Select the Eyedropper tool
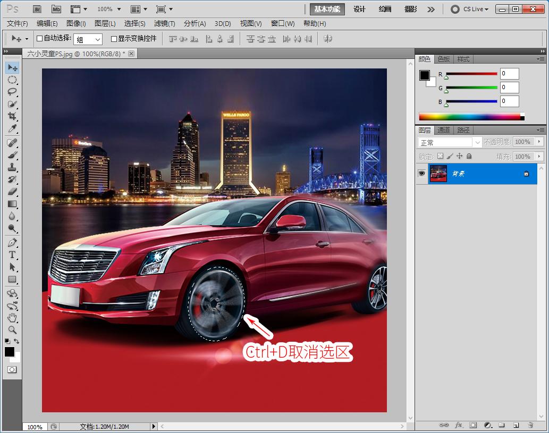The height and width of the screenshot is (433, 549). click(12, 128)
